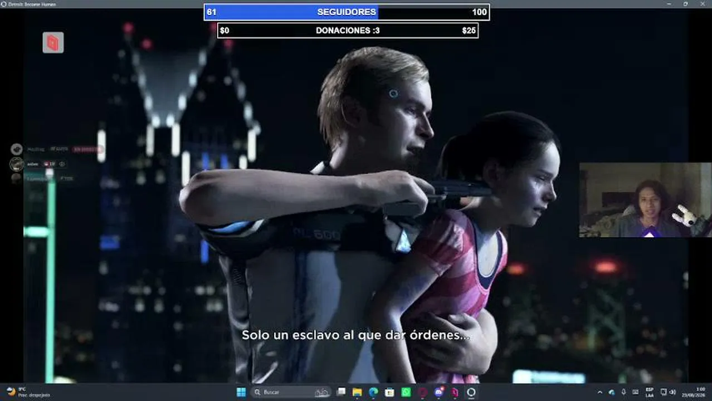Screen dimensions: 712x401
Task: Click the red overlay icon top-left
Action: pyautogui.click(x=53, y=43)
